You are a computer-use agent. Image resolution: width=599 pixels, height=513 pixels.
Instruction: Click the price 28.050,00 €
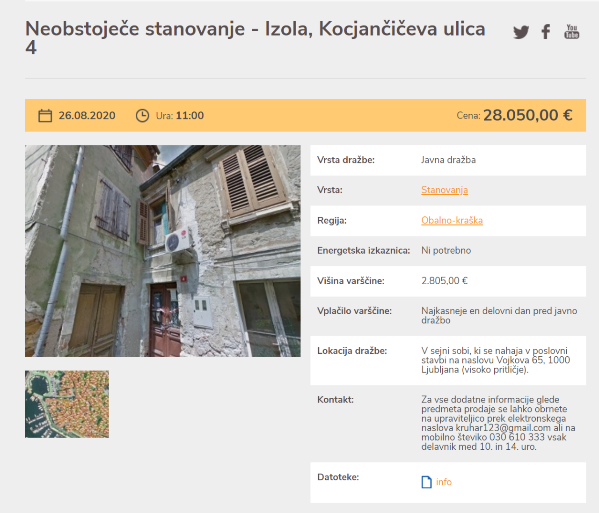[x=527, y=115]
